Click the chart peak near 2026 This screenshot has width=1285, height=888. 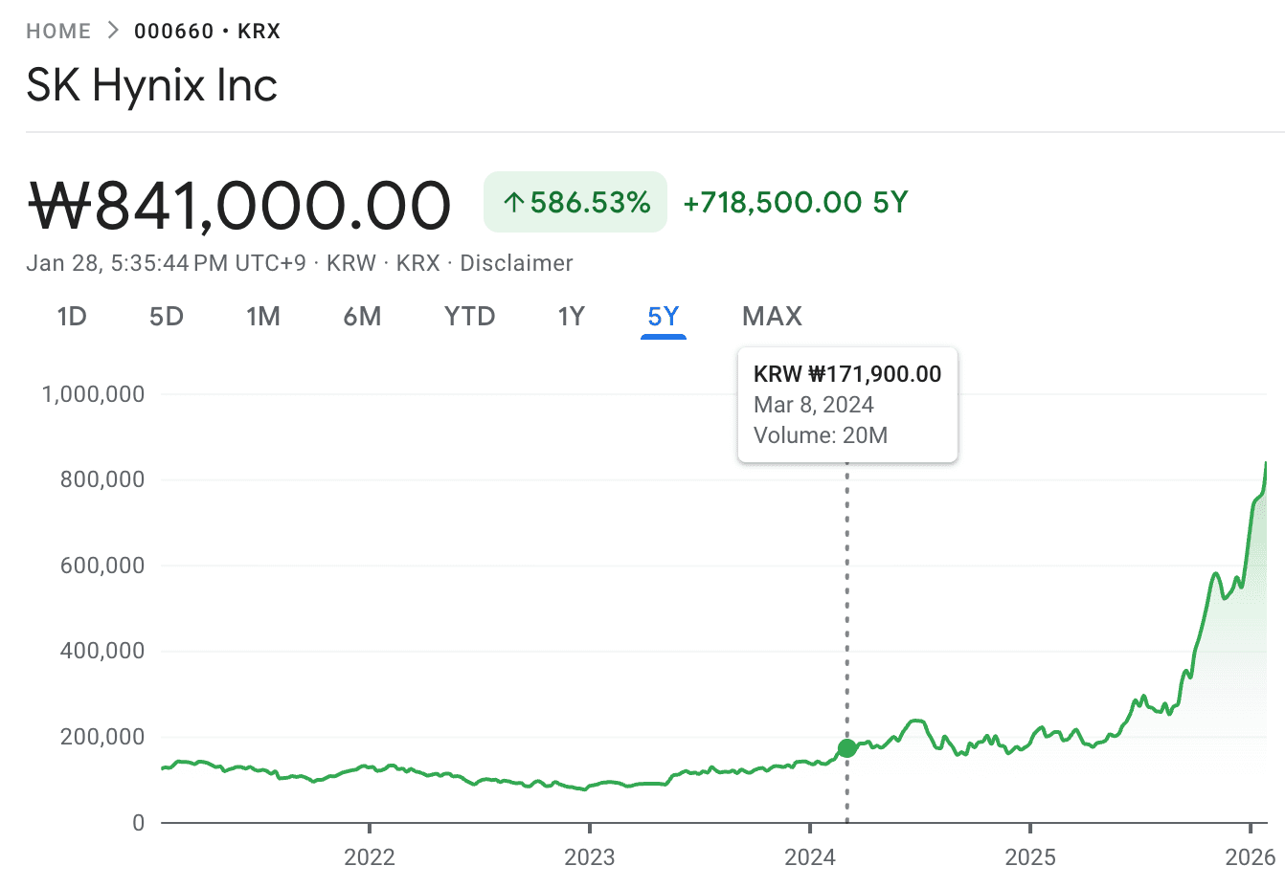tap(1265, 465)
